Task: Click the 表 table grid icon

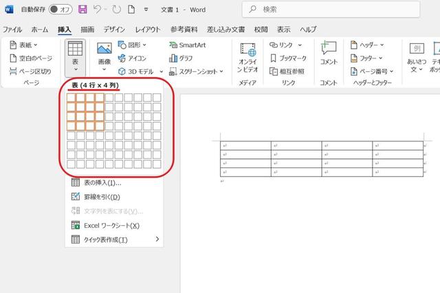Action: point(75,48)
